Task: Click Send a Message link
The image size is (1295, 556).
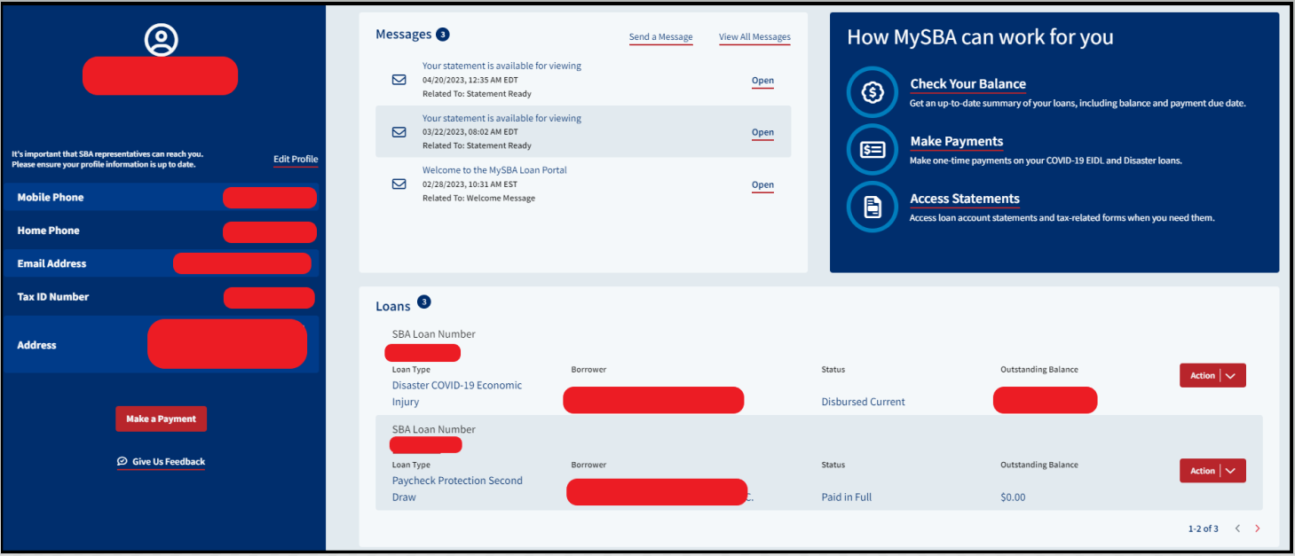Action: click(660, 37)
